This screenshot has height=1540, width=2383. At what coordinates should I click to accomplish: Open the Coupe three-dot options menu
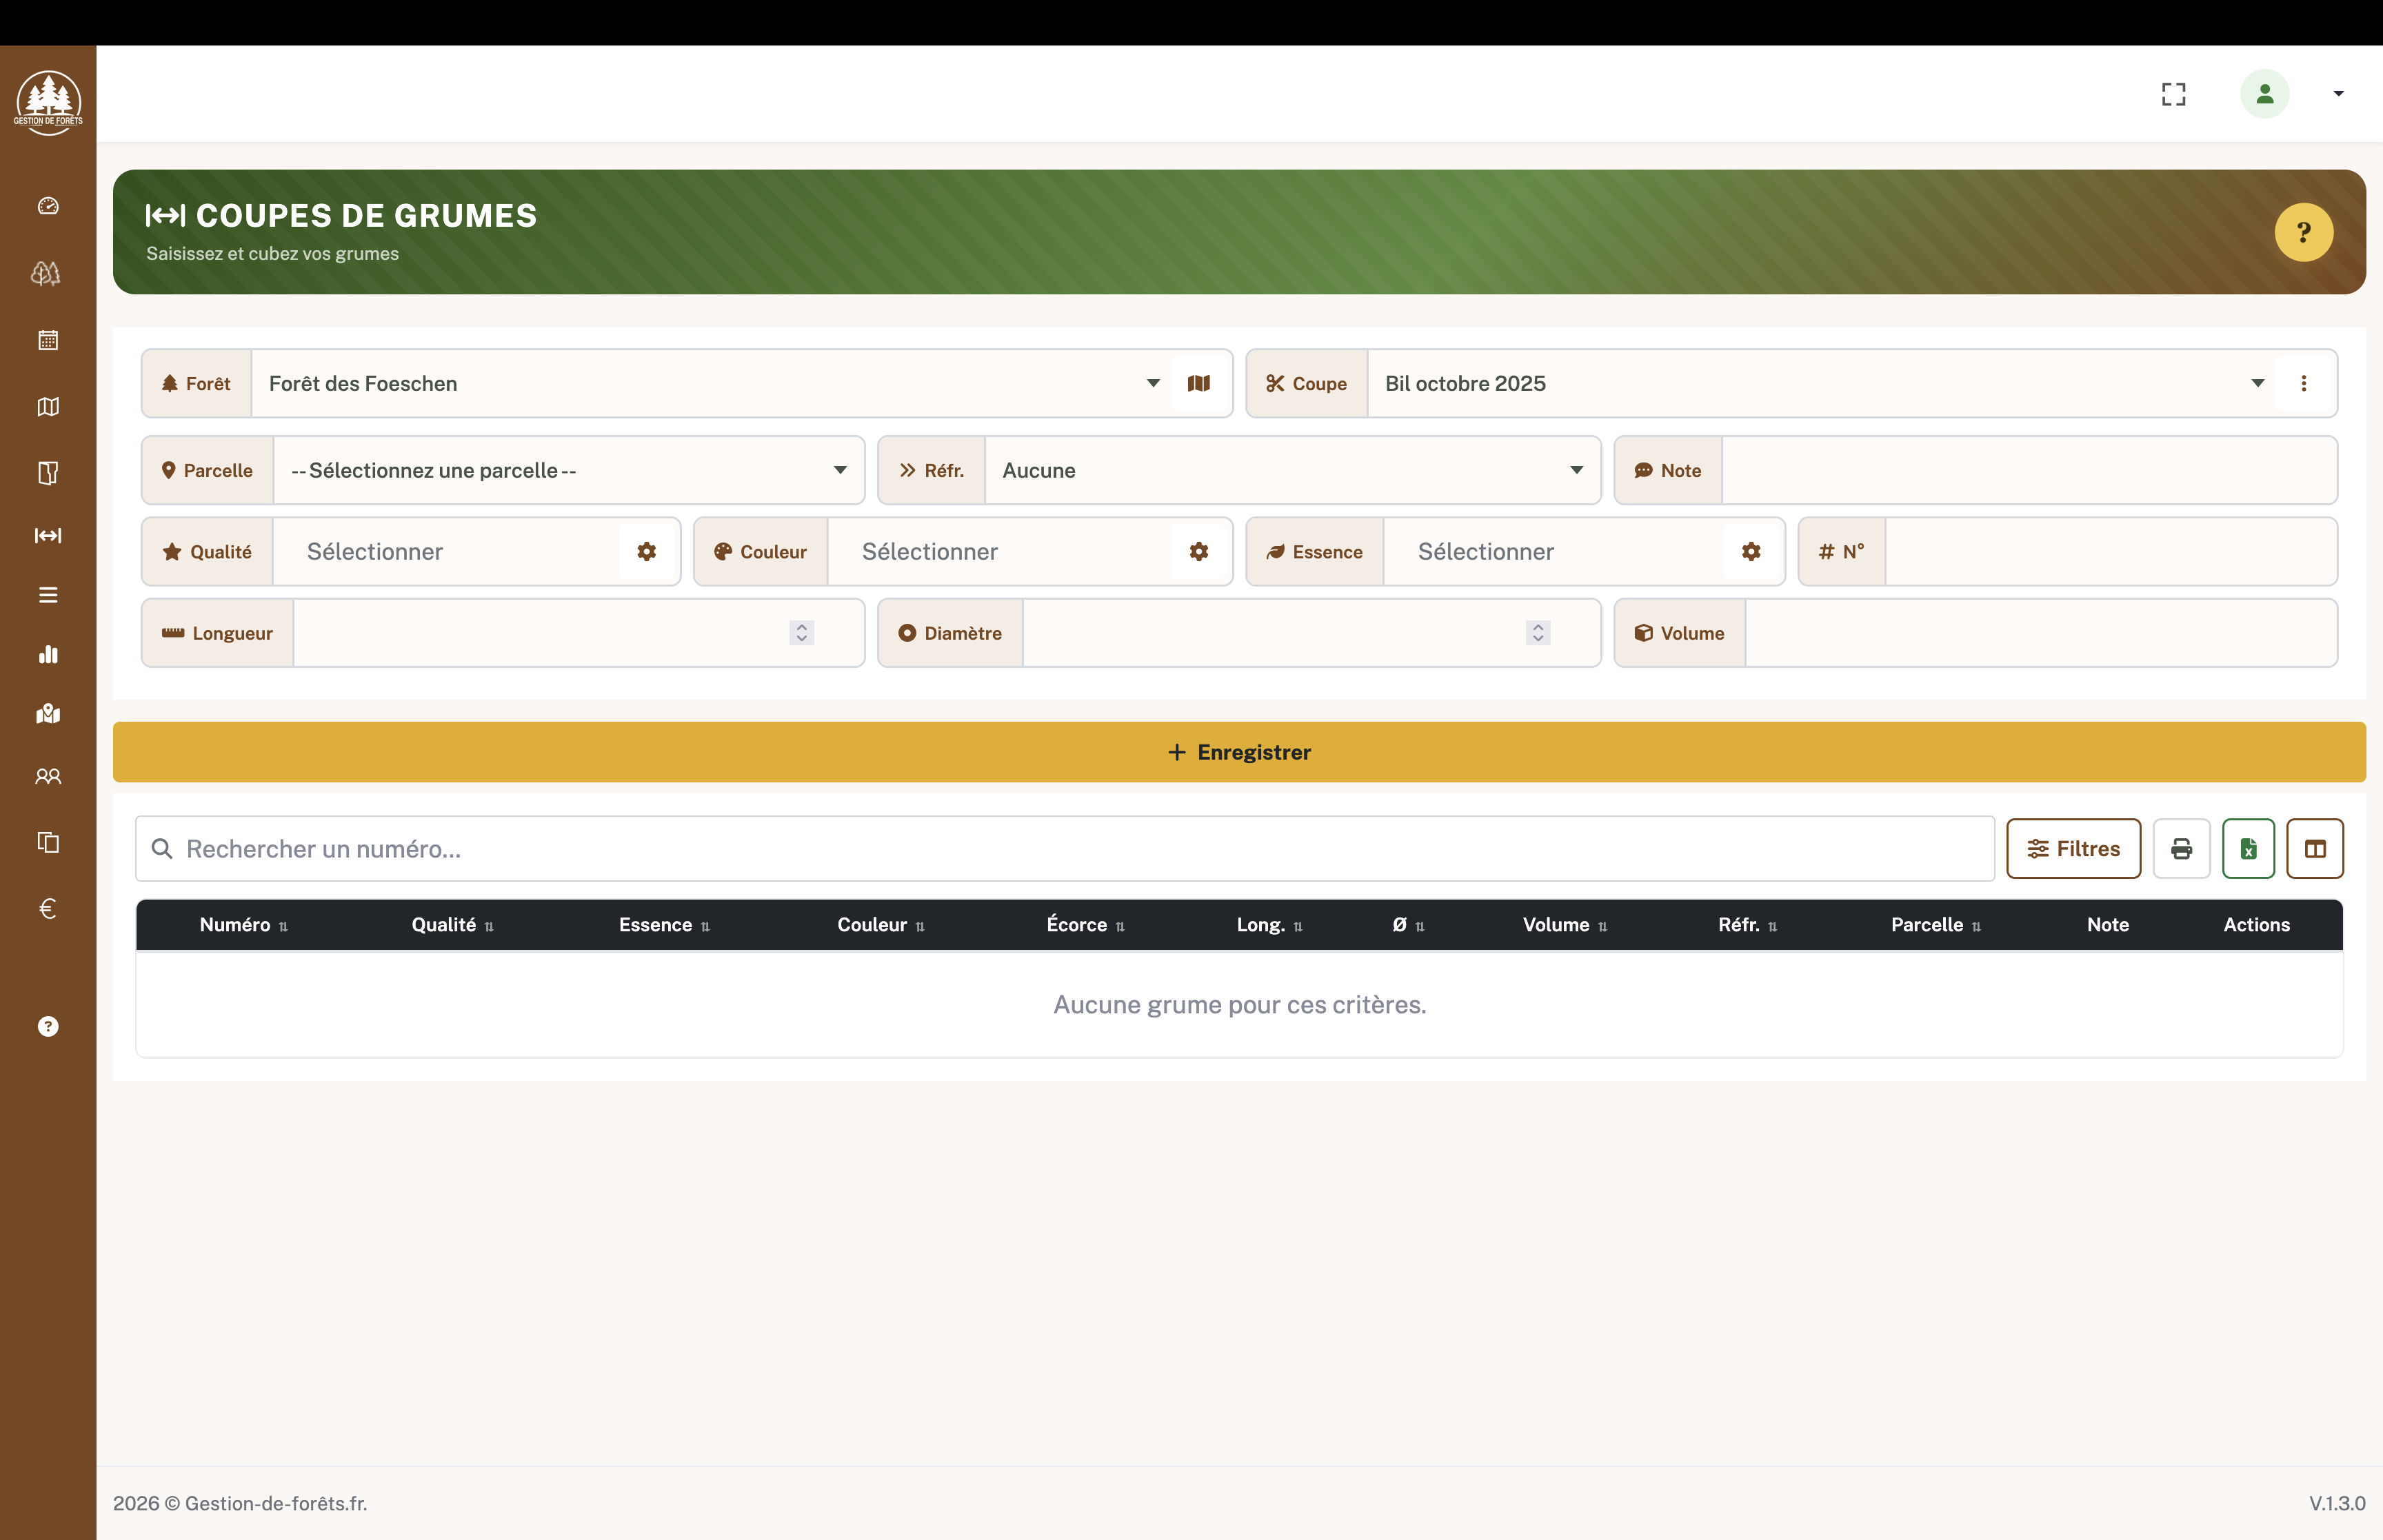pos(2304,384)
